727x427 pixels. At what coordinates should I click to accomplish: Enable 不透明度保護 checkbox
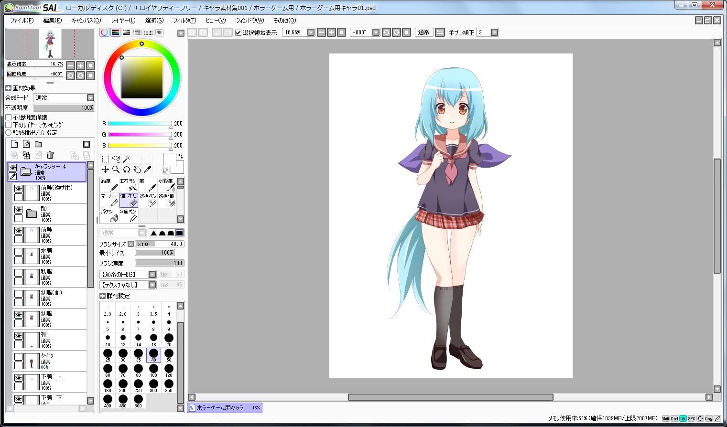(x=9, y=117)
